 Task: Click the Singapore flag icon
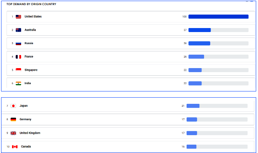pyautogui.click(x=18, y=70)
